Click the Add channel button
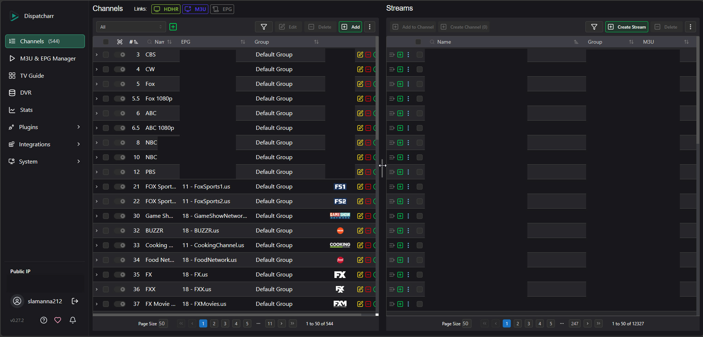 pyautogui.click(x=350, y=27)
